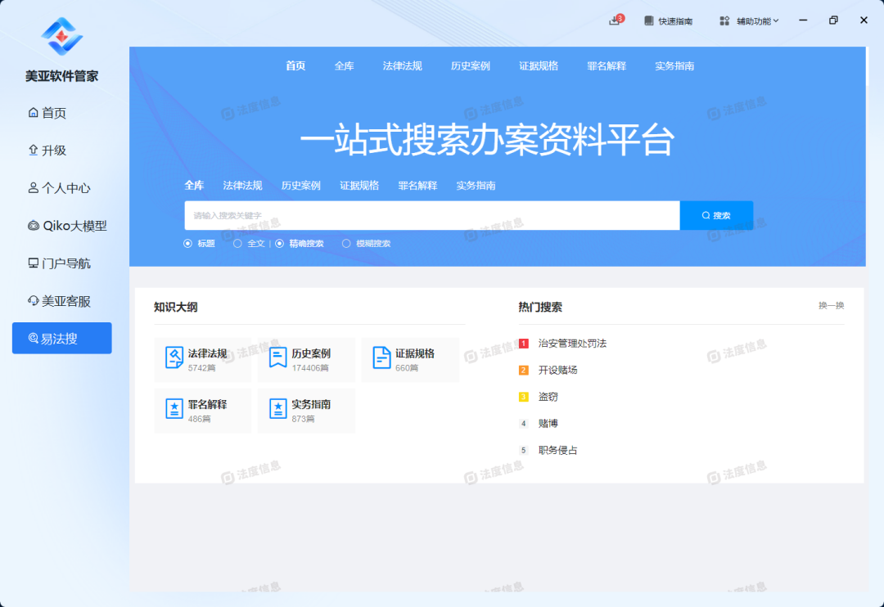Click the 法律法规 card icon
This screenshot has width=884, height=607.
point(174,357)
